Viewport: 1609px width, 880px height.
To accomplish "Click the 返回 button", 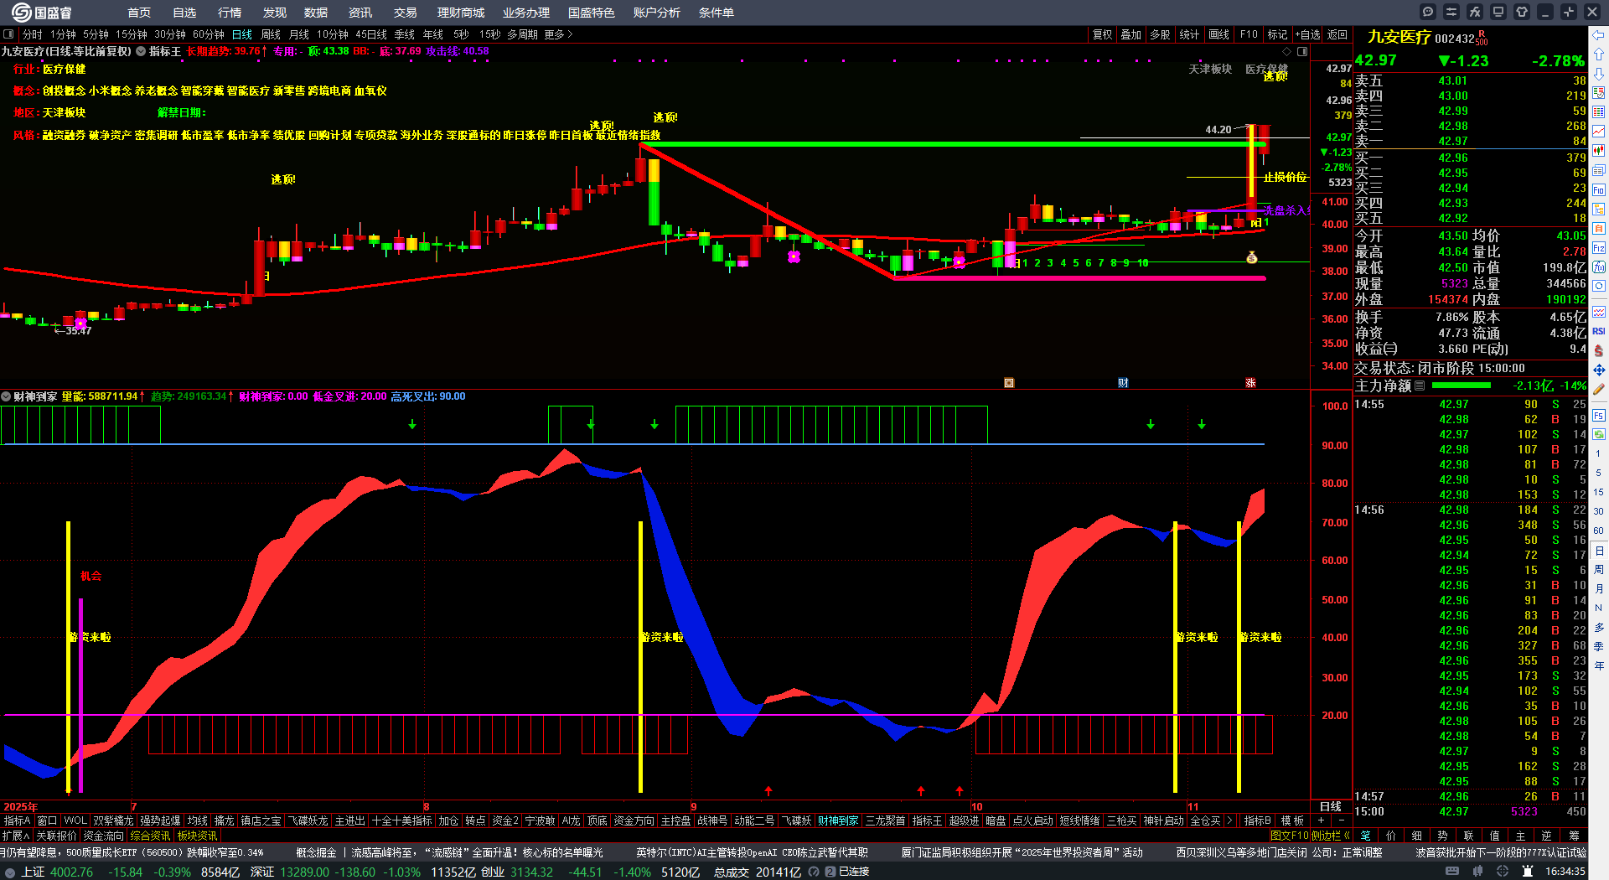I will tap(1337, 34).
